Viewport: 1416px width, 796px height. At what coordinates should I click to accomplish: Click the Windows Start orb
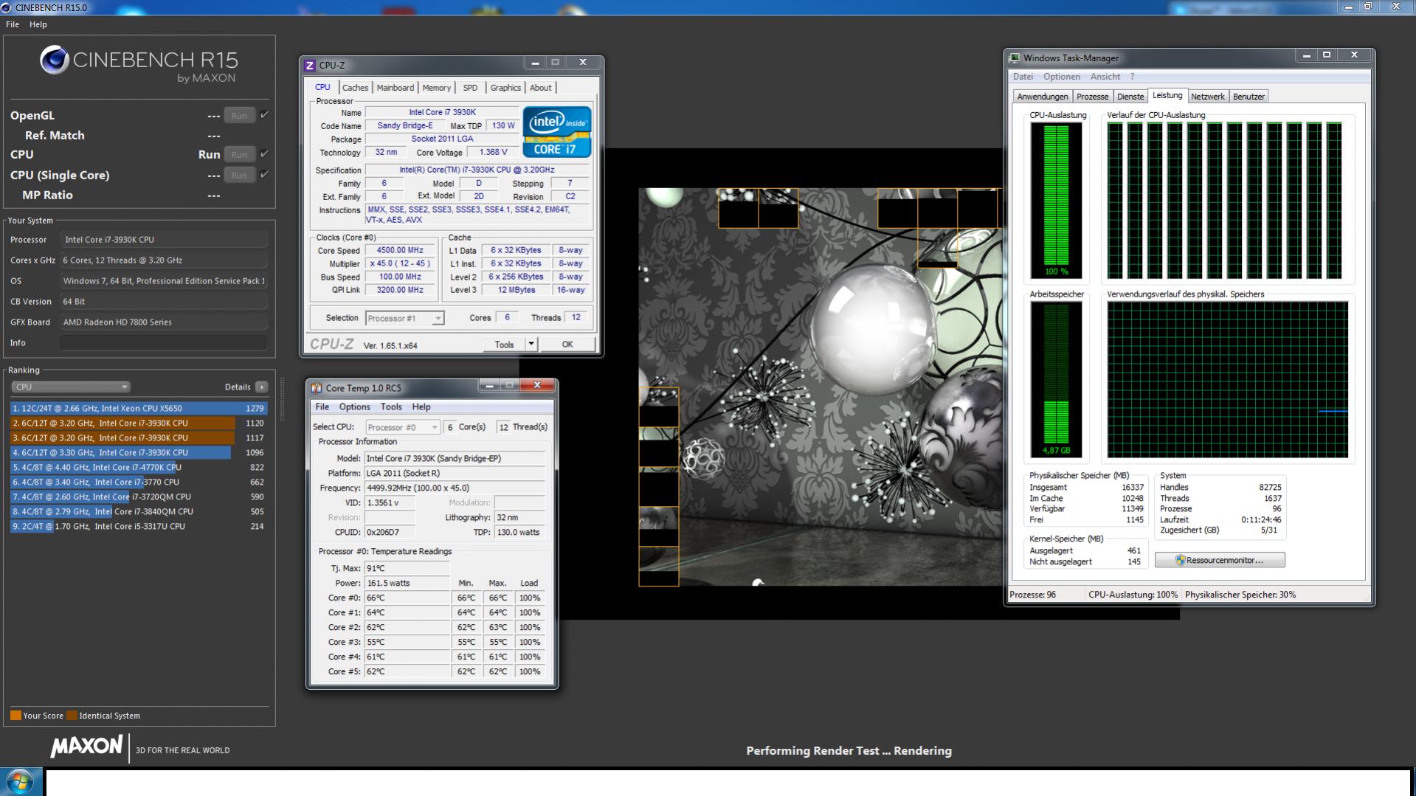20,782
